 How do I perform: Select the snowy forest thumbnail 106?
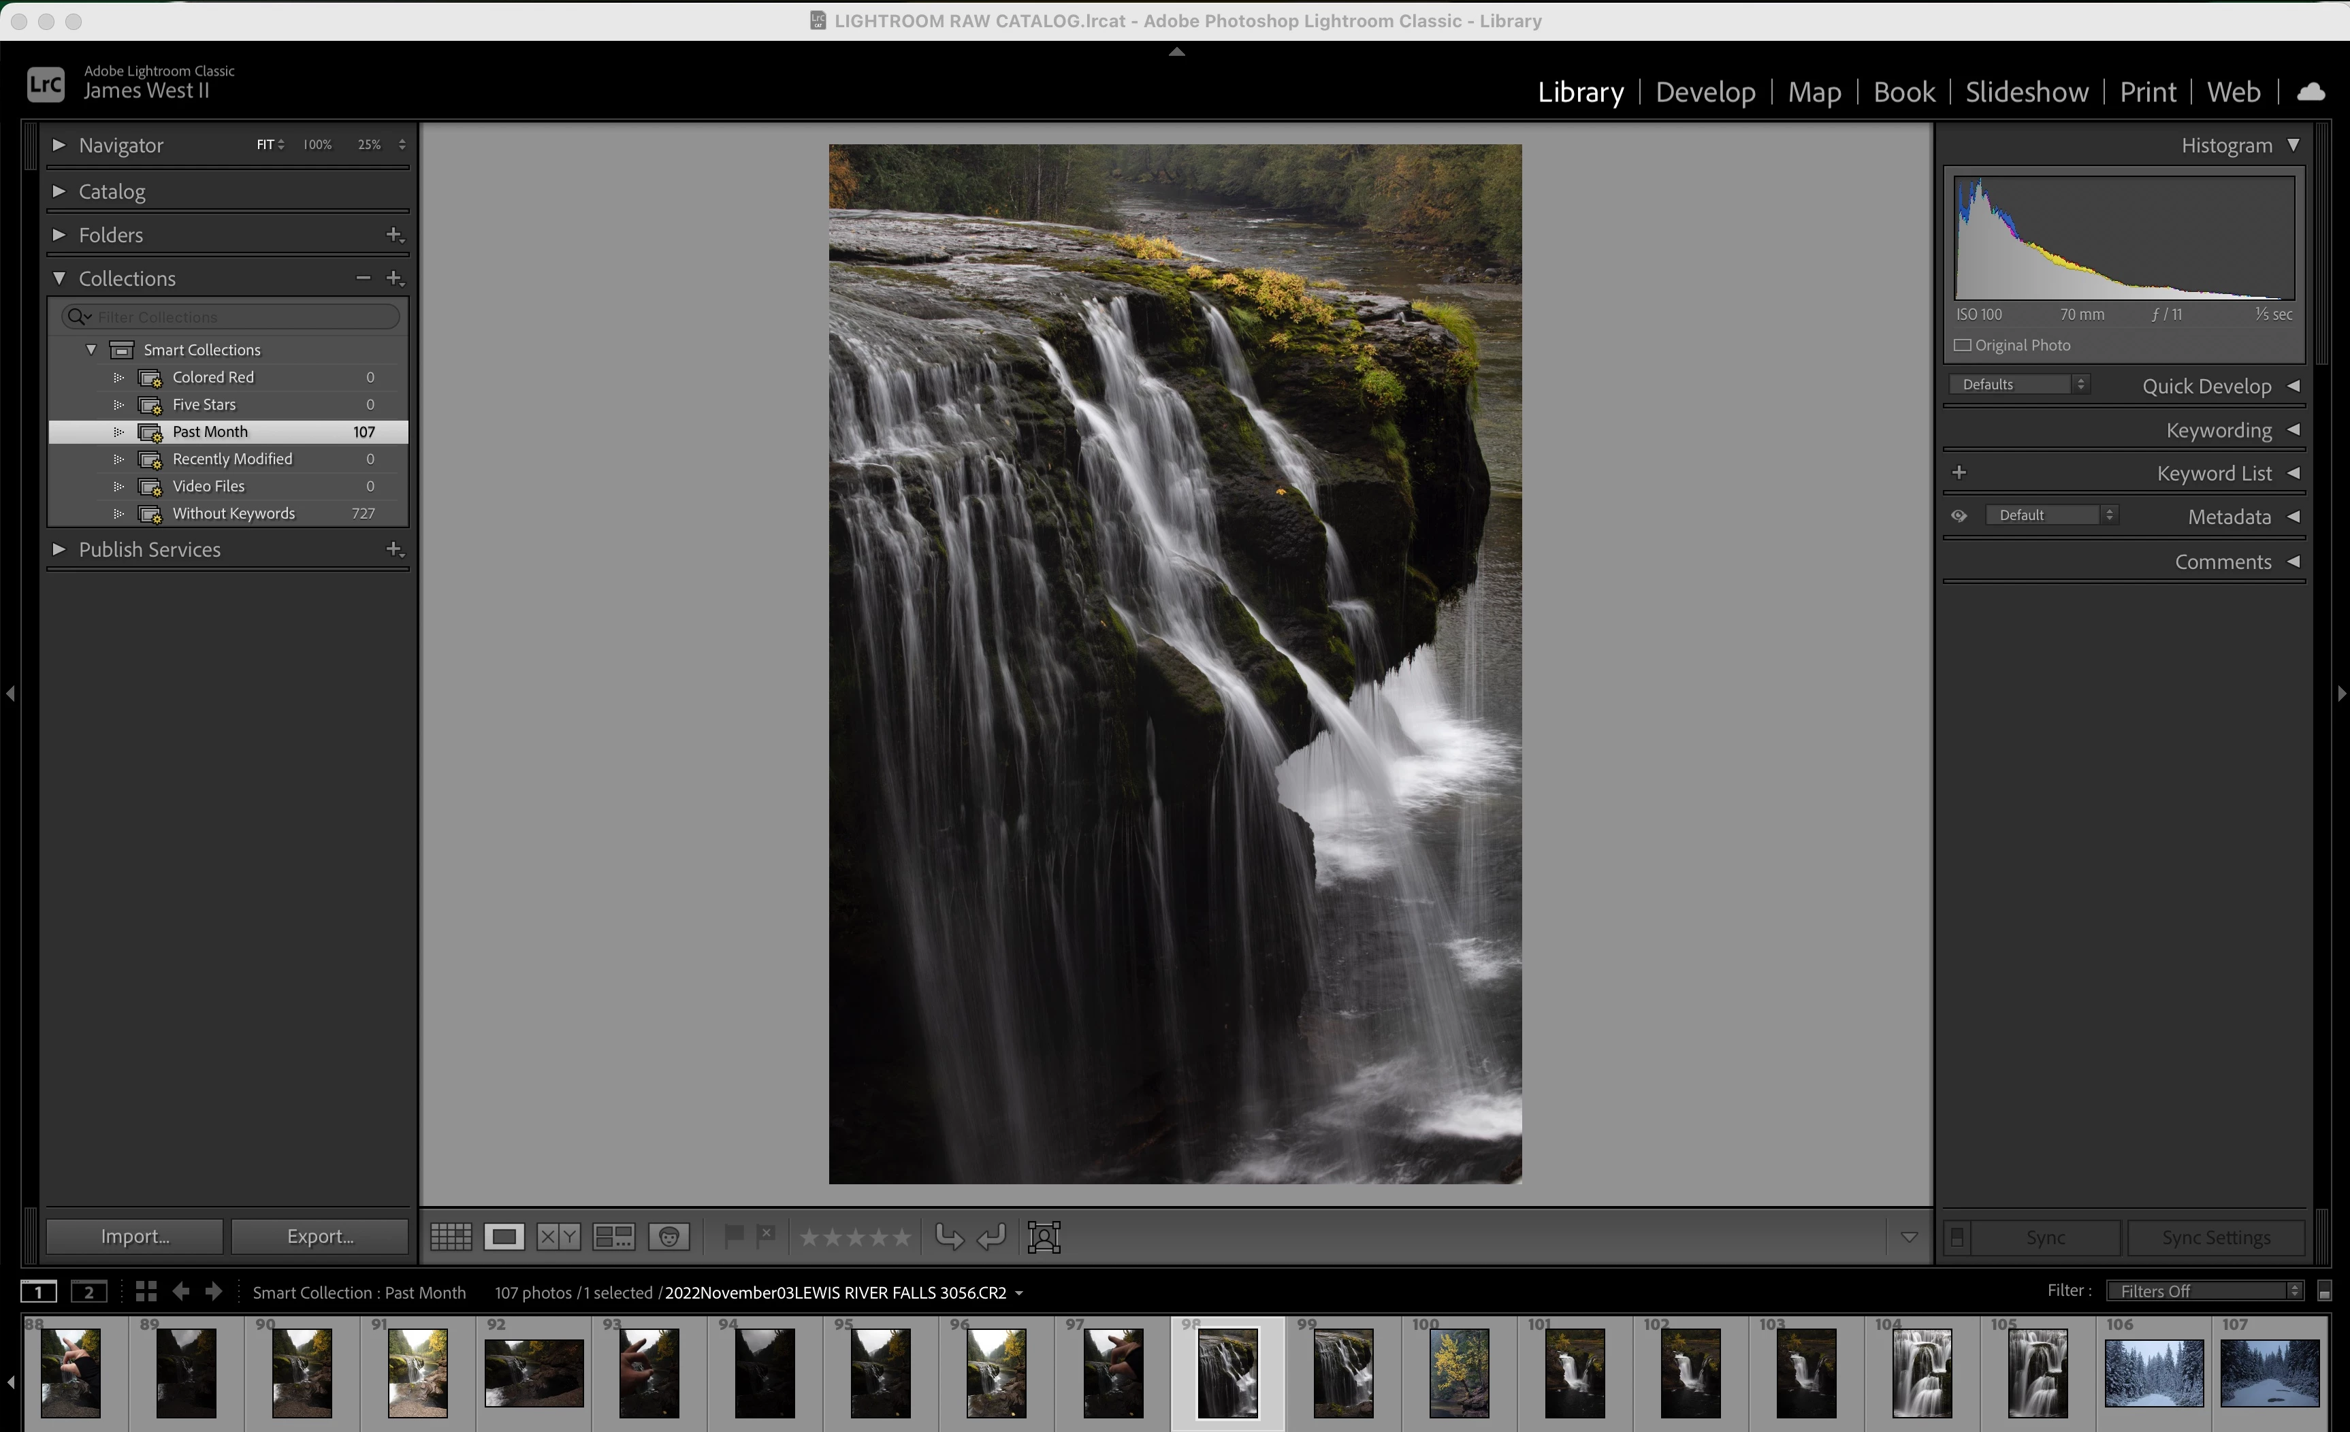[x=2153, y=1373]
